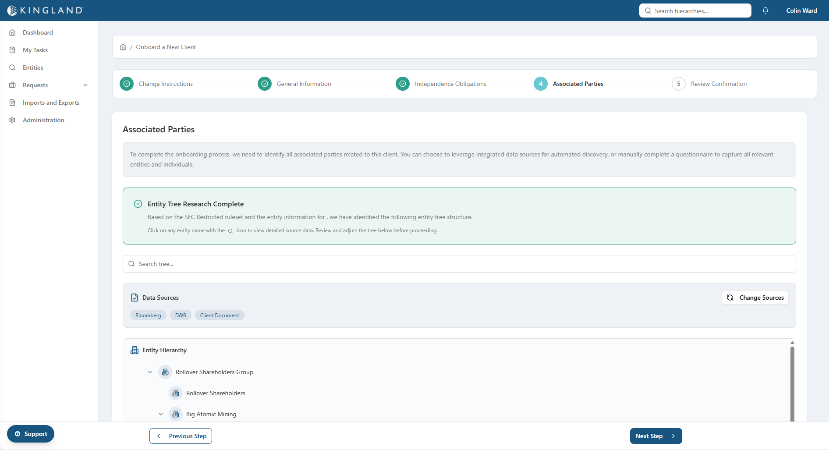Click the Rollover Shareholders Group building icon
Viewport: 829px width, 450px height.
[165, 372]
